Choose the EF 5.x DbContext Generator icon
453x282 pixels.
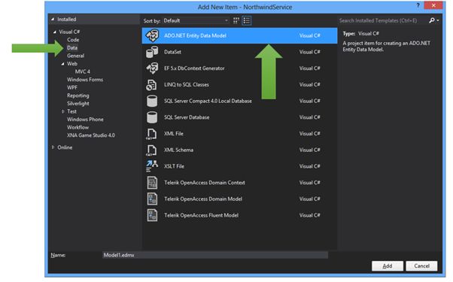[x=152, y=68]
